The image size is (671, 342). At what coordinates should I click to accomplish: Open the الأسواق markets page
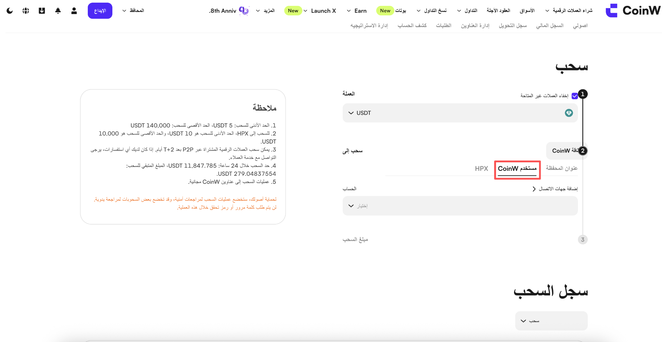tap(527, 11)
